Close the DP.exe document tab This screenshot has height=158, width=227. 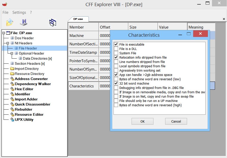coord(224,19)
